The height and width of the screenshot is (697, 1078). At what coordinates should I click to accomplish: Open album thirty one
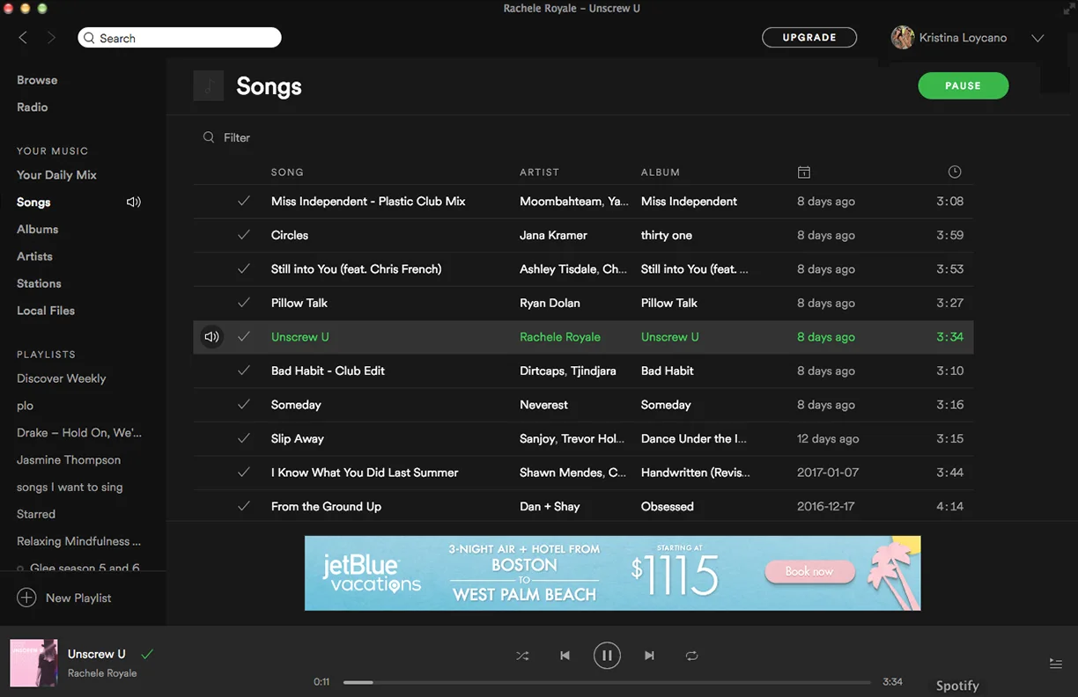667,236
